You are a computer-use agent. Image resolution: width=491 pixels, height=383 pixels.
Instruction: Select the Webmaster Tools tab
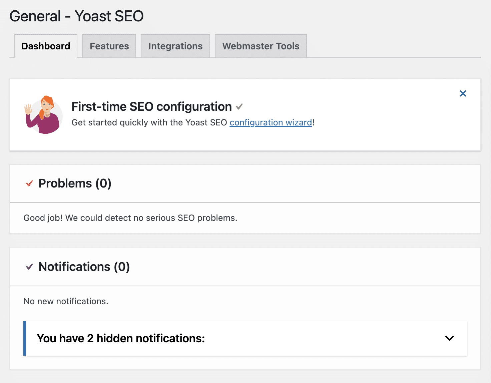point(261,46)
